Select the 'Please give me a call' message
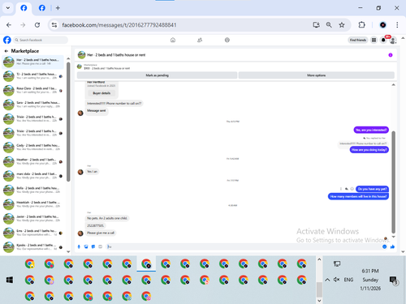406x304 pixels. [101, 233]
